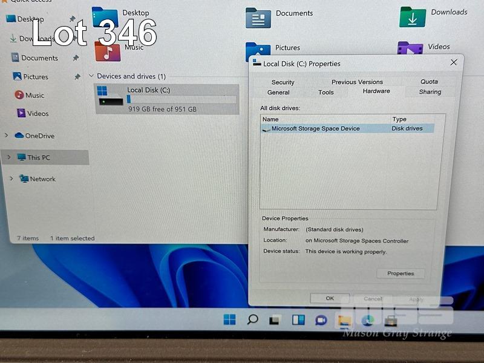Click the Local Disk (C:) usage bar

click(181, 99)
